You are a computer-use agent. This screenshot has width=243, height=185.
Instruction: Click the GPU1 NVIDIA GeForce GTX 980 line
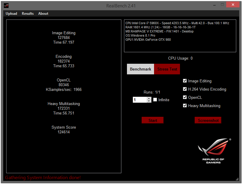tap(148, 40)
